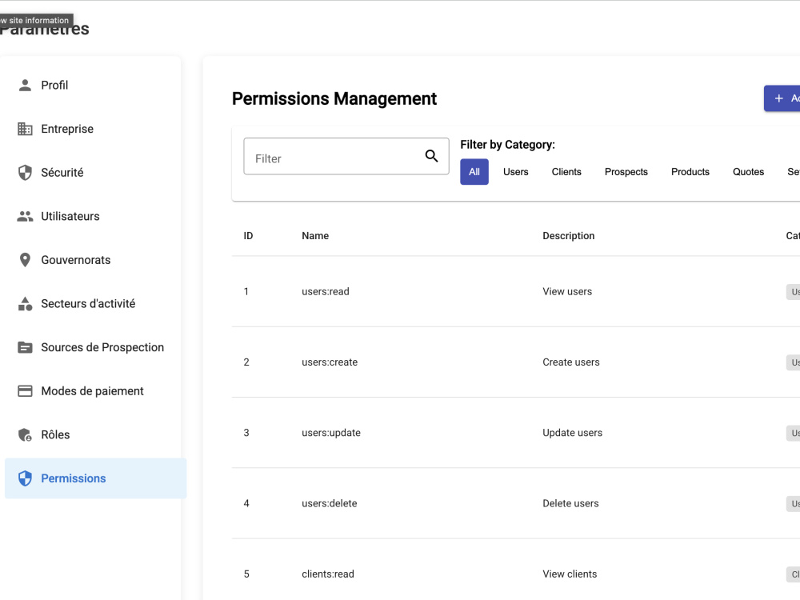Click ID cell 1 of users:read
Screen dimensions: 800x600
[x=246, y=292]
